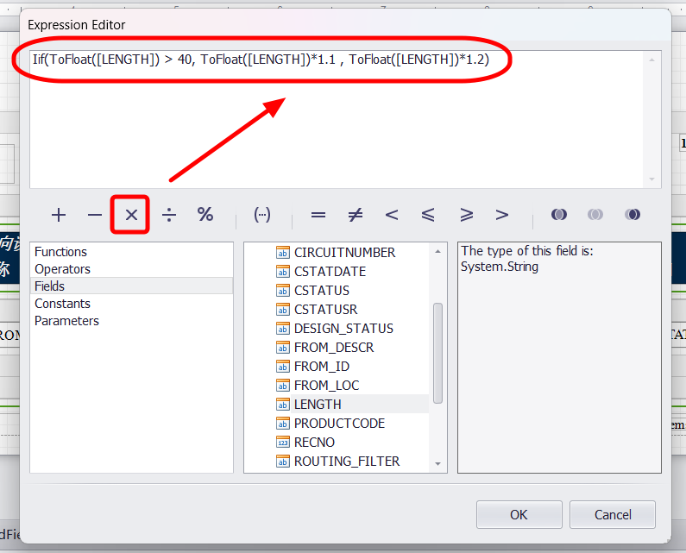Select the Fields category
Image resolution: width=686 pixels, height=553 pixels.
click(131, 286)
